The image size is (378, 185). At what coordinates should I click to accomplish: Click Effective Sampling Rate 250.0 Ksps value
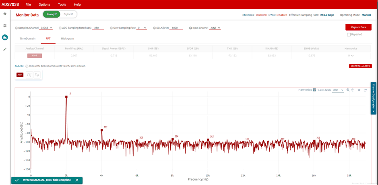pyautogui.click(x=327, y=15)
